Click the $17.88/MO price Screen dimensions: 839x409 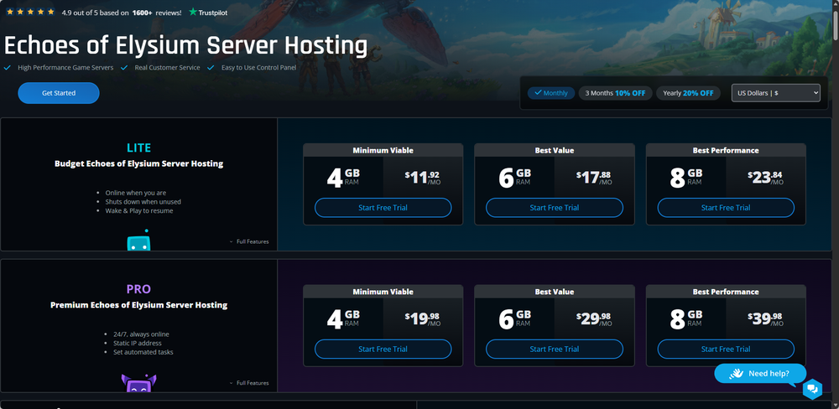pos(594,178)
